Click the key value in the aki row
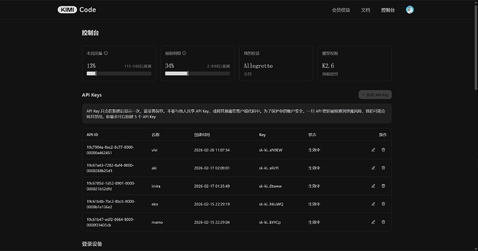Viewport: 478px width, 251px height. (269, 168)
